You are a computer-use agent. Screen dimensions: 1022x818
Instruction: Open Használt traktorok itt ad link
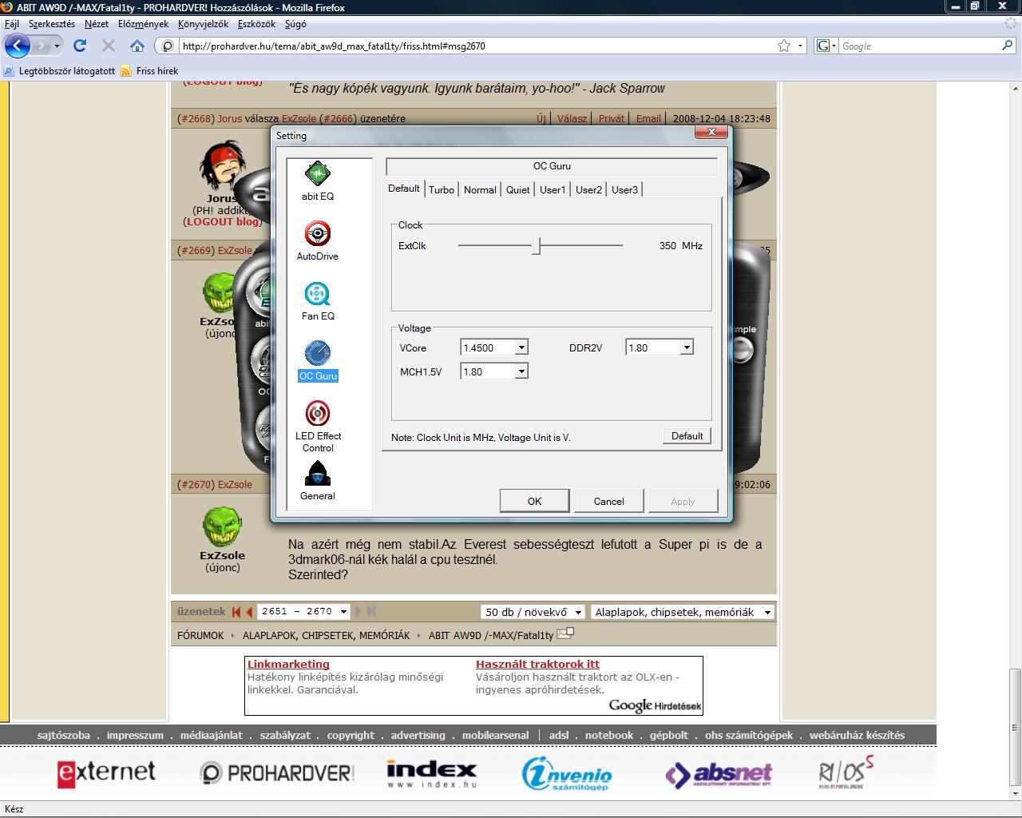(x=537, y=664)
